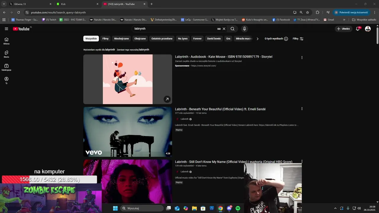The image size is (379, 213).
Task: Switch to the Kick browser tab
Action: point(77,4)
